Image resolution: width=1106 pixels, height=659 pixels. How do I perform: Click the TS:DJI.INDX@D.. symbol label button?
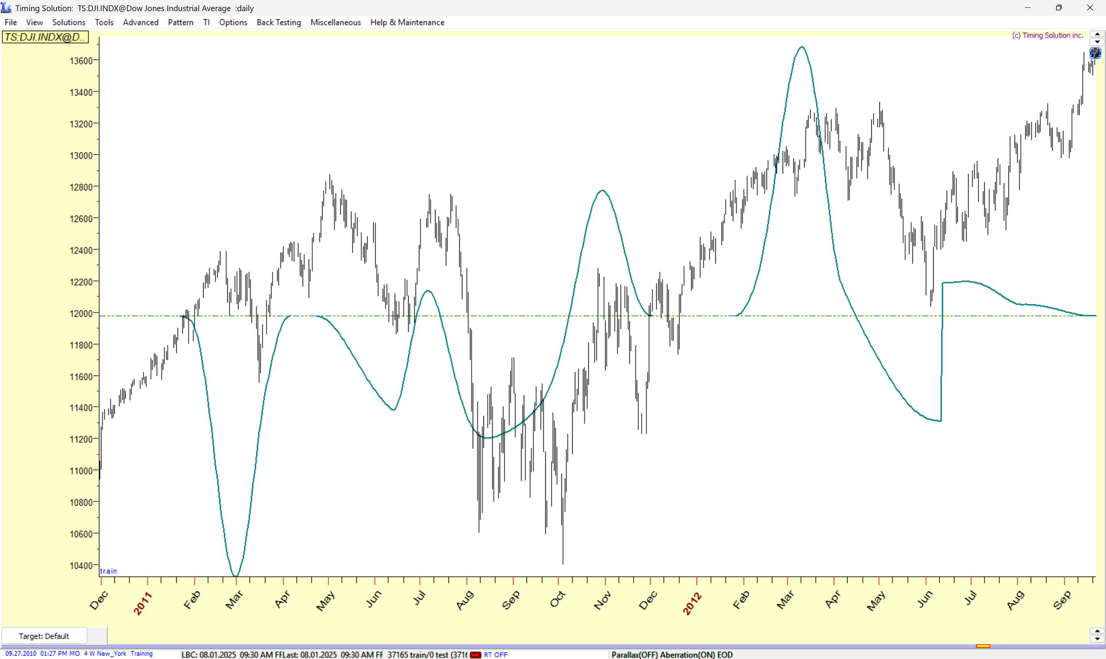pyautogui.click(x=45, y=37)
